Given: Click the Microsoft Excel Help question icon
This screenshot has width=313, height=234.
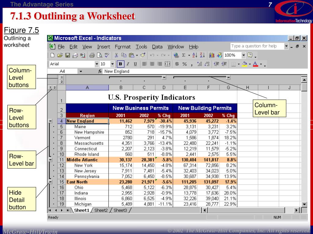Looking at the screenshot, I should click(x=250, y=55).
